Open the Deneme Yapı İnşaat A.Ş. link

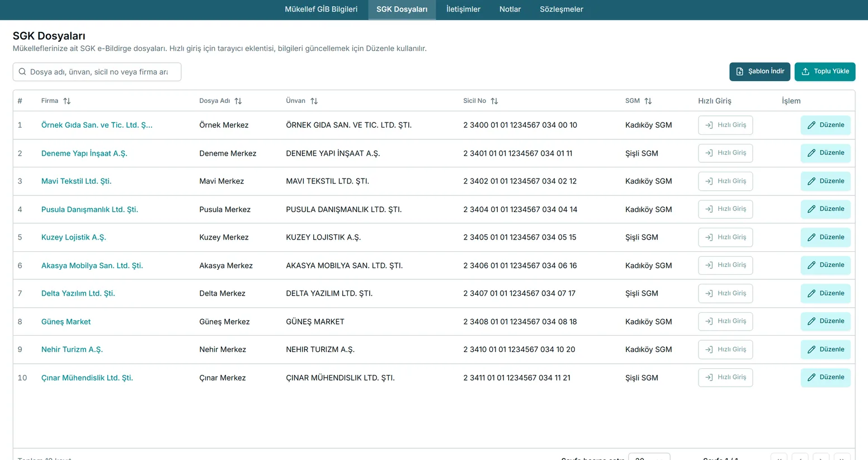[x=84, y=153]
